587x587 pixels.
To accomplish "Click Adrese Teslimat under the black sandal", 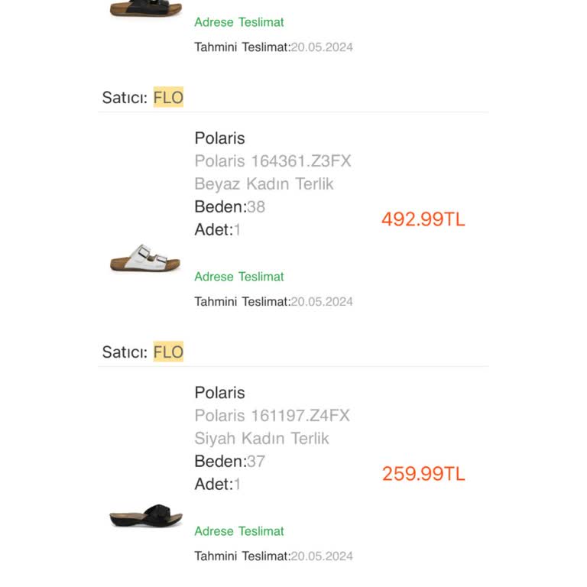I will pyautogui.click(x=238, y=531).
